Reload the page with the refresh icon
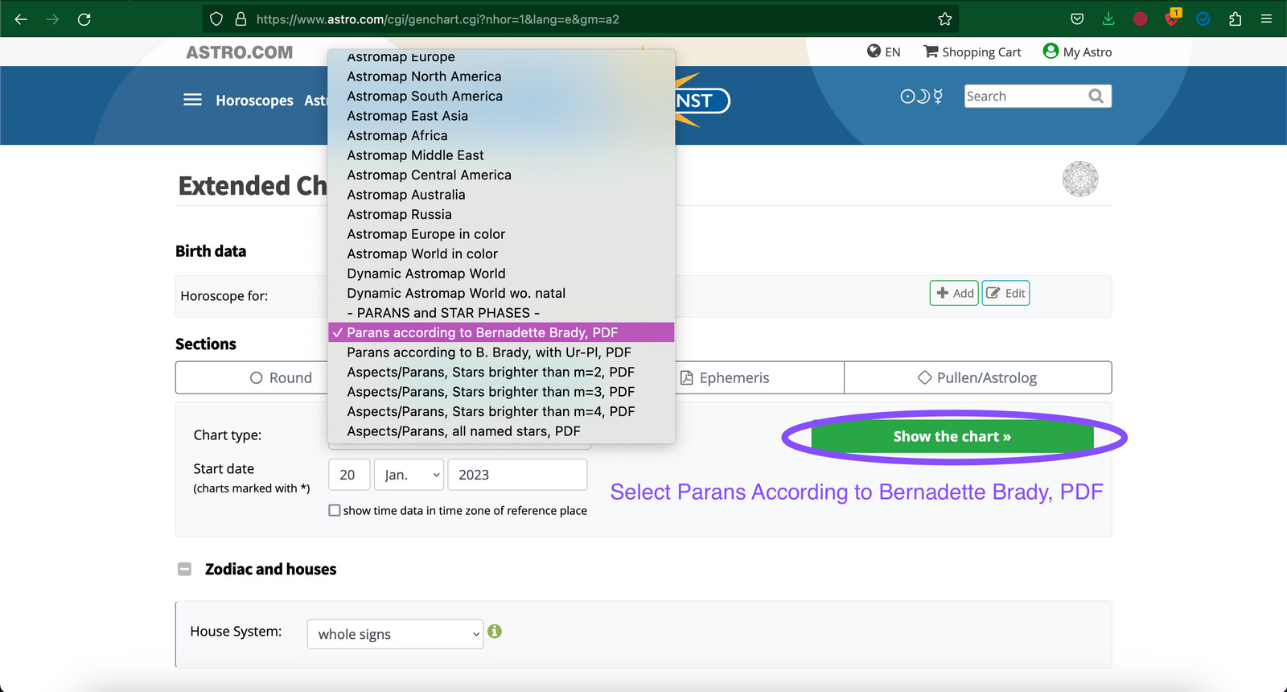1287x692 pixels. pyautogui.click(x=84, y=19)
